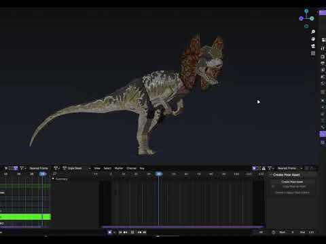Click the End frame field
The height and width of the screenshot is (244, 326).
point(306,232)
